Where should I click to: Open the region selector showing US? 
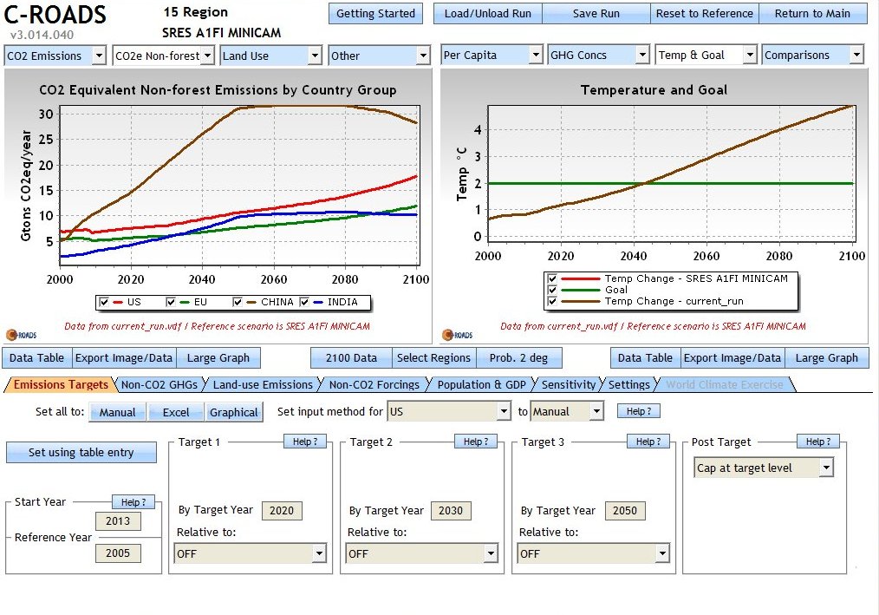pyautogui.click(x=449, y=411)
